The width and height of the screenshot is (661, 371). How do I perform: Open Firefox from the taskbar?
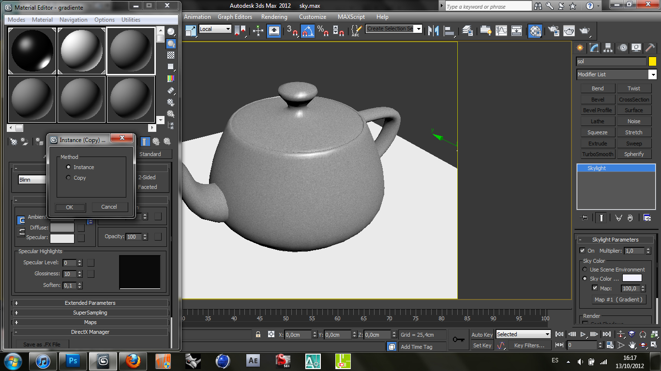[x=133, y=360]
